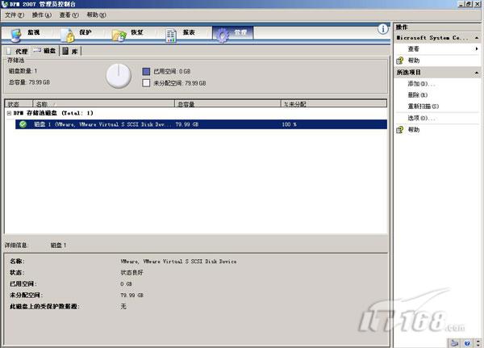Click the storage pool pie chart
484x348 pixels.
(x=119, y=76)
